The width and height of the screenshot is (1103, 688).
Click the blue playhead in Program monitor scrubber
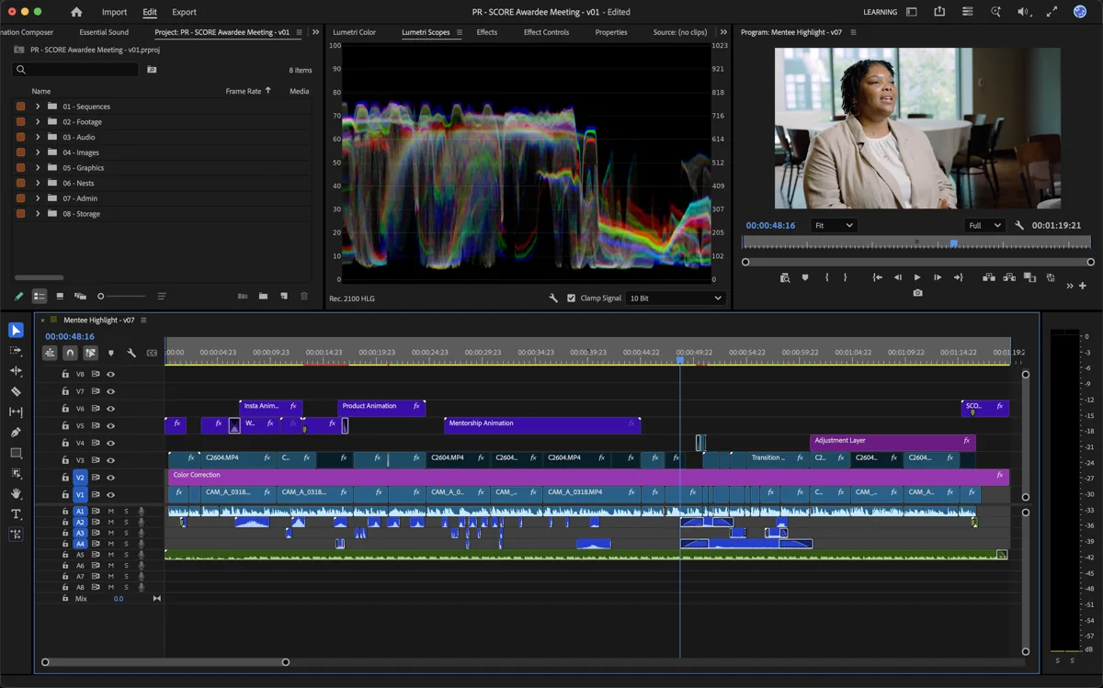954,243
